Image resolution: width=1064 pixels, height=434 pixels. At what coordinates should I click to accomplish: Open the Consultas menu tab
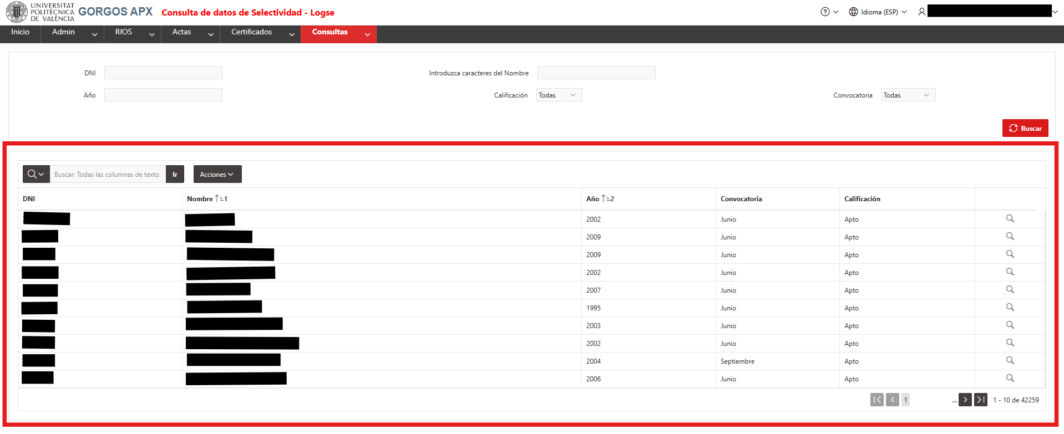coord(338,33)
